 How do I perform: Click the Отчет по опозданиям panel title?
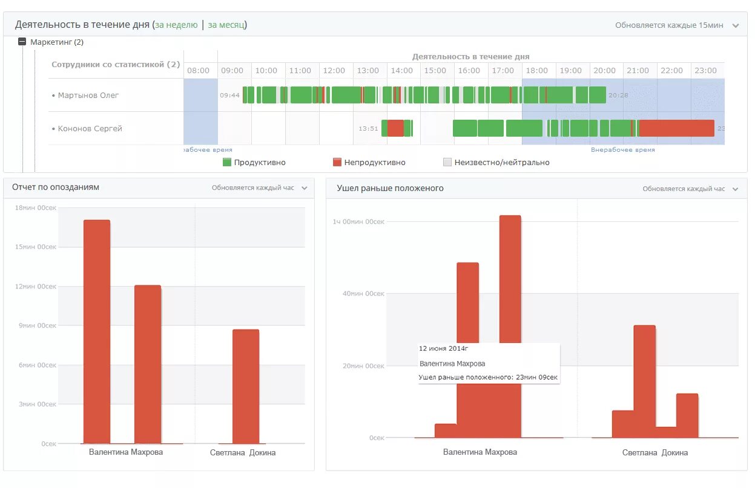click(56, 187)
